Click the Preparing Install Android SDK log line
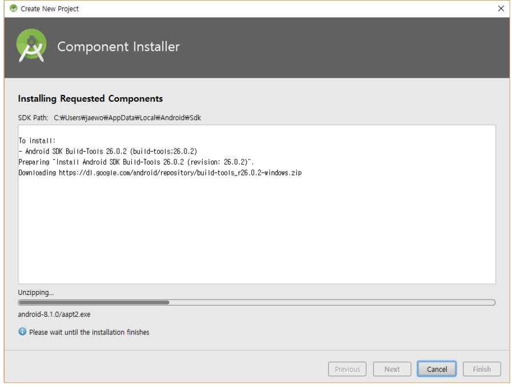 click(136, 162)
